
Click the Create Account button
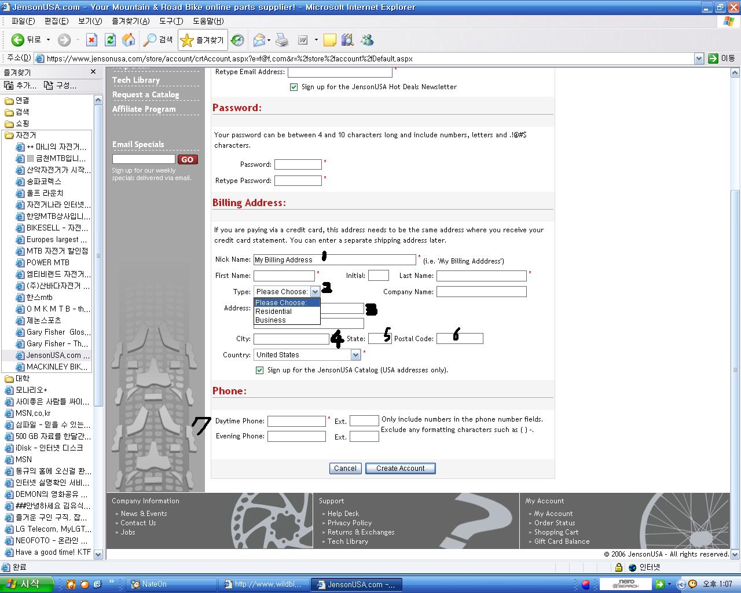click(400, 468)
